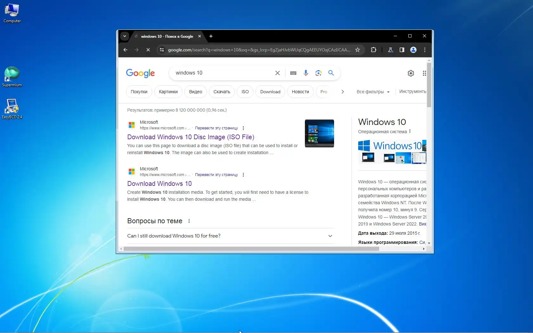Switch to the Видео results
Screen dimensions: 533x333
tap(195, 92)
